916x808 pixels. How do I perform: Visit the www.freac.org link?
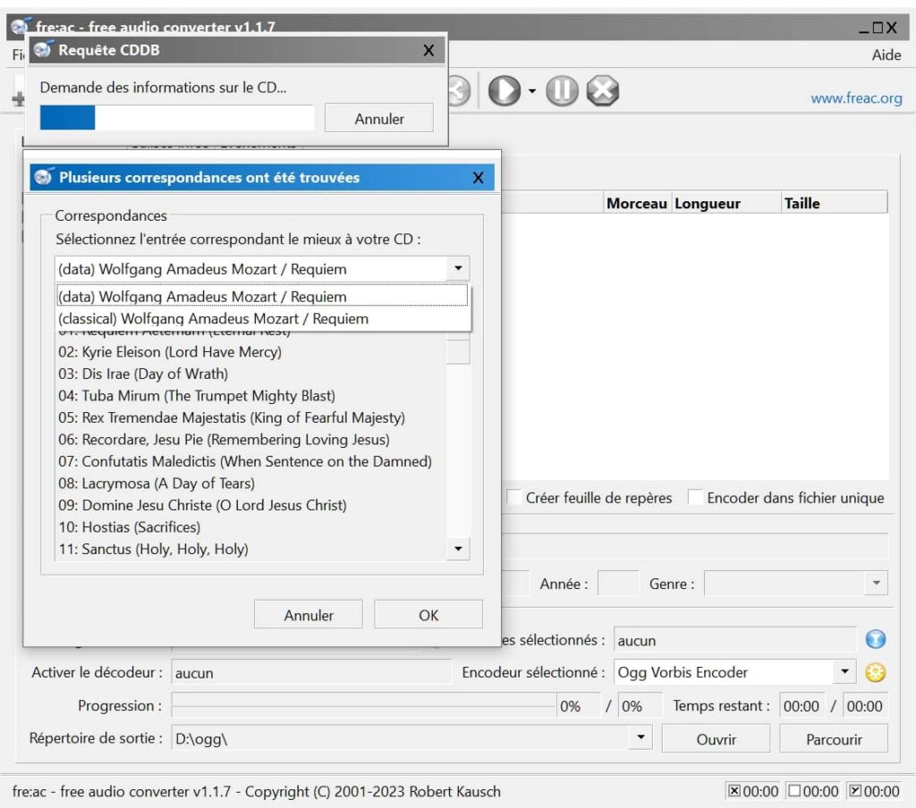pyautogui.click(x=856, y=98)
